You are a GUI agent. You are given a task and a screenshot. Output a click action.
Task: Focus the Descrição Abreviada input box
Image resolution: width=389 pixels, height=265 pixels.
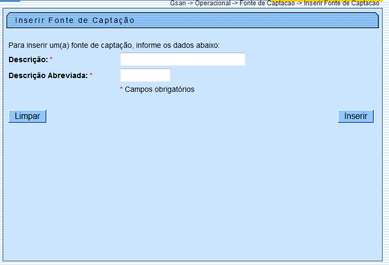(x=145, y=75)
